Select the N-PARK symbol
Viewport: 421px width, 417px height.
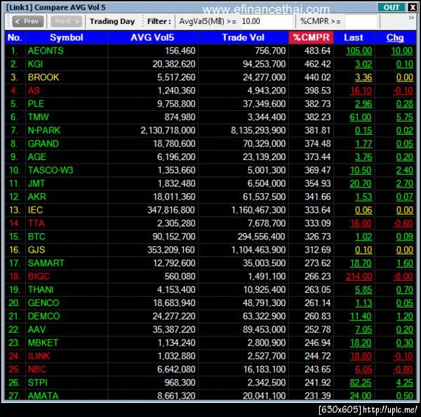[x=44, y=131]
